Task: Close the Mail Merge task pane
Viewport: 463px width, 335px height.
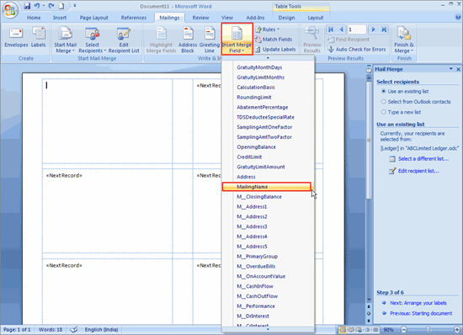Action: click(x=458, y=69)
